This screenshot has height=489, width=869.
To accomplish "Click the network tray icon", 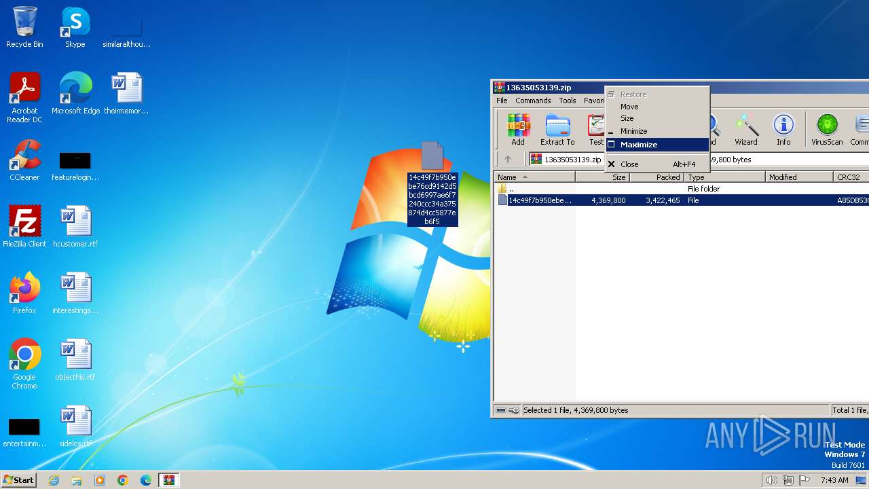I will [x=788, y=480].
